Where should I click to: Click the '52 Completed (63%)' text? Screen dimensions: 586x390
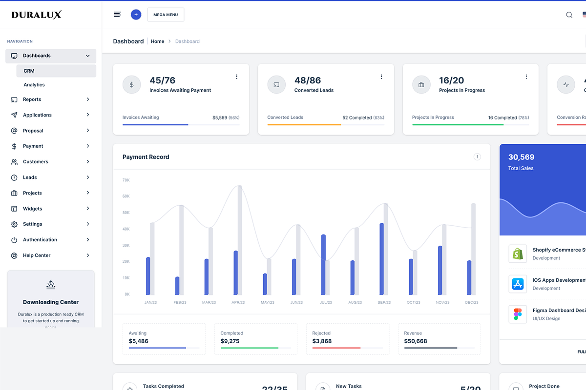[363, 118]
